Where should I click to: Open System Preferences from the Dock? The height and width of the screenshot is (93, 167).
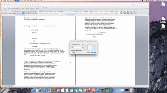point(103,90)
